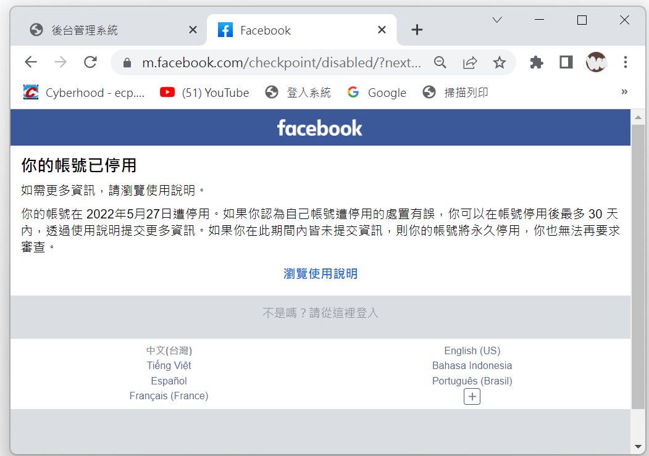Maximize the browser window
649x456 pixels.
click(x=582, y=20)
